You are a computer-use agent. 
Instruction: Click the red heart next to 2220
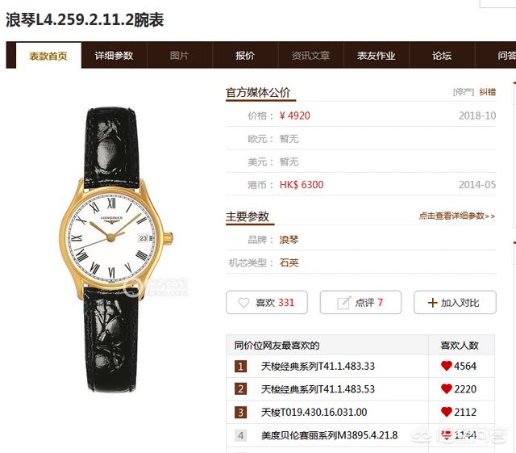[x=446, y=388]
